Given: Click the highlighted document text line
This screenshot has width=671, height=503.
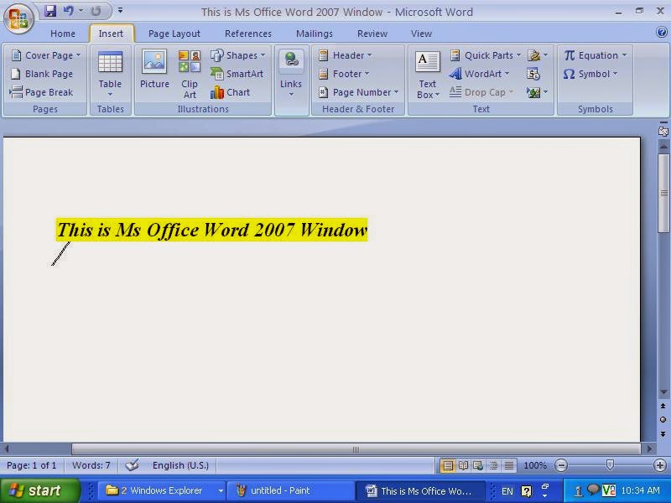Looking at the screenshot, I should pyautogui.click(x=212, y=230).
